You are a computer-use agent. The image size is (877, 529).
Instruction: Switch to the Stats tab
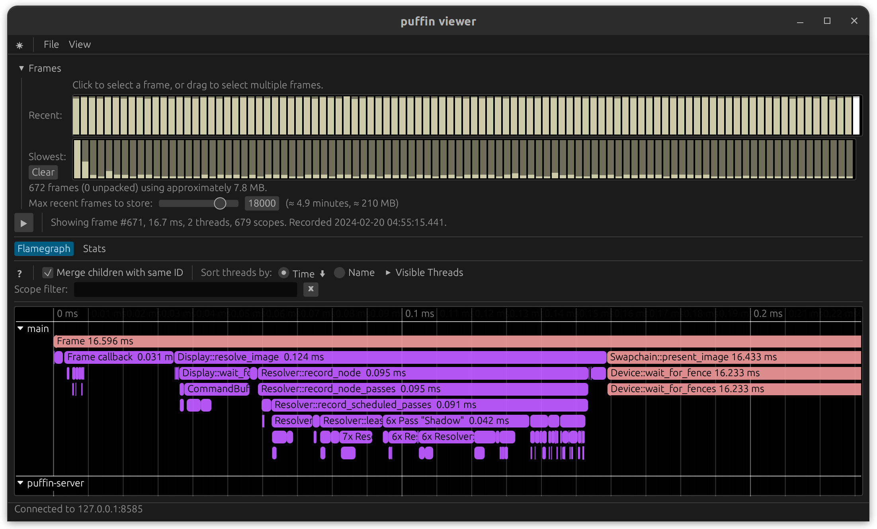(x=94, y=248)
